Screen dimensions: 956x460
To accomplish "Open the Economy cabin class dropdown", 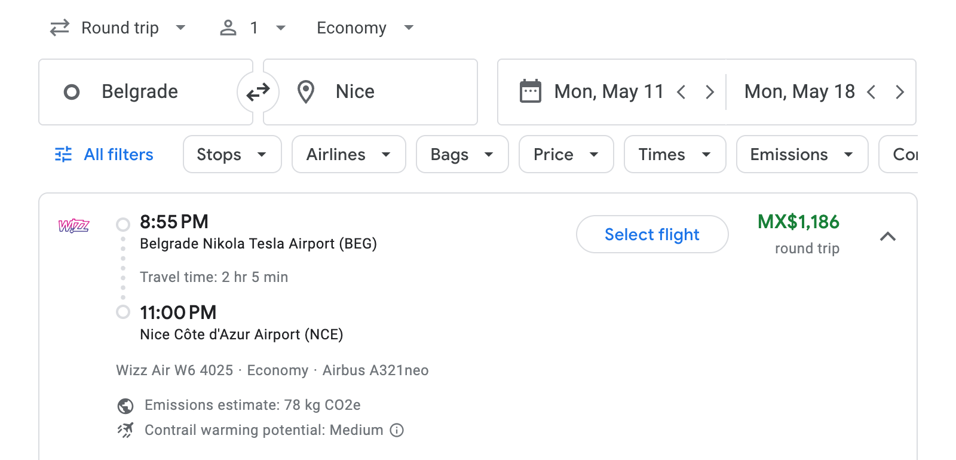I will [363, 27].
